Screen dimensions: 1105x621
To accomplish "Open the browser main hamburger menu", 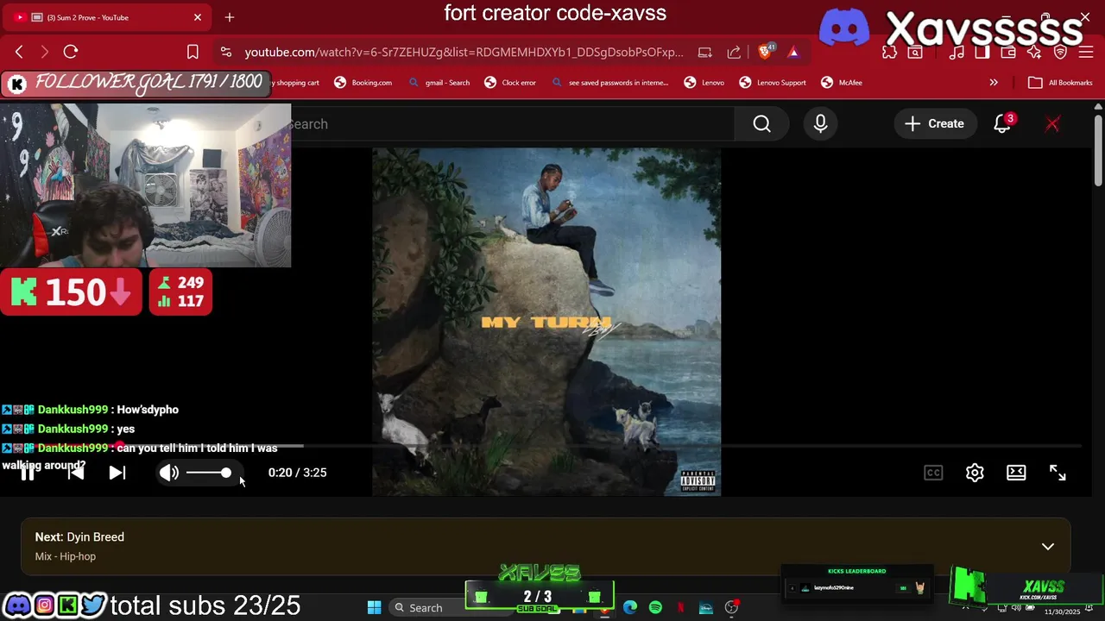I will click(x=1085, y=52).
